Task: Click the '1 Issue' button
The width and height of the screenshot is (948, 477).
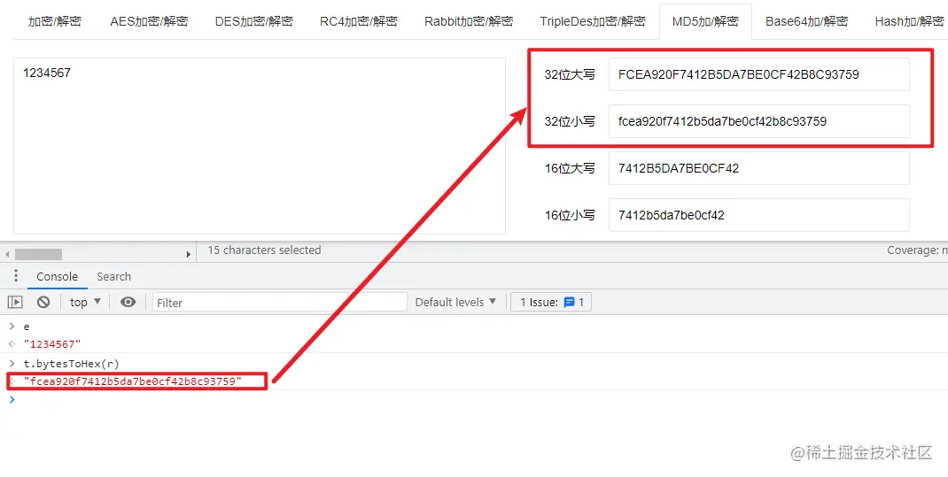Action: coord(551,302)
